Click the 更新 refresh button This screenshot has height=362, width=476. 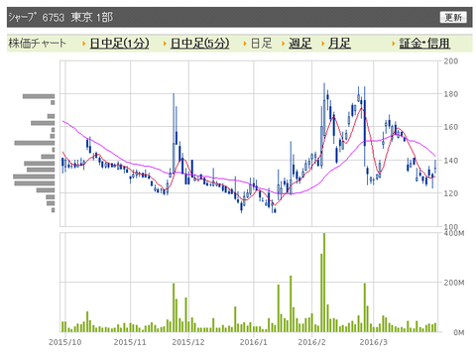[x=453, y=17]
